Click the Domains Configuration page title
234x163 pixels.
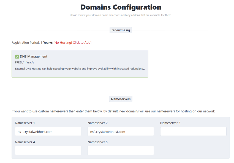[x=121, y=7]
